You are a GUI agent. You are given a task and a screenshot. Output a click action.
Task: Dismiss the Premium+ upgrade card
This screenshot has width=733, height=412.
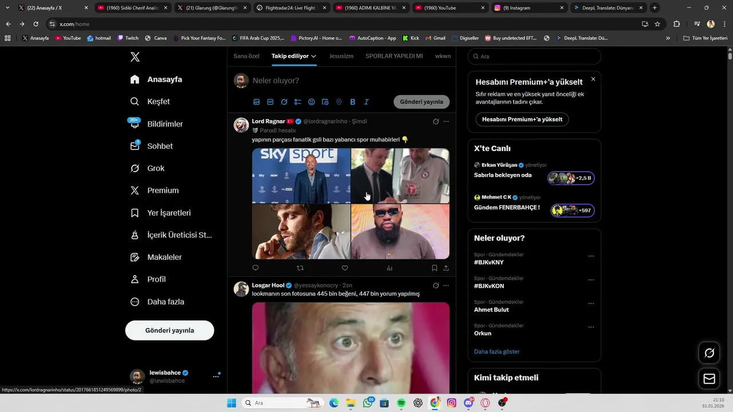point(593,79)
